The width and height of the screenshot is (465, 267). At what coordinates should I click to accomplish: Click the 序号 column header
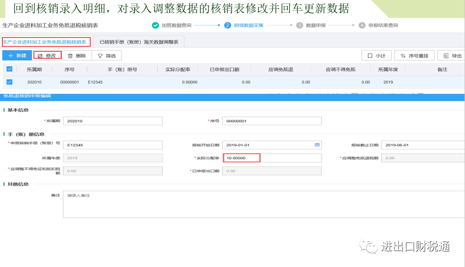[x=69, y=69]
